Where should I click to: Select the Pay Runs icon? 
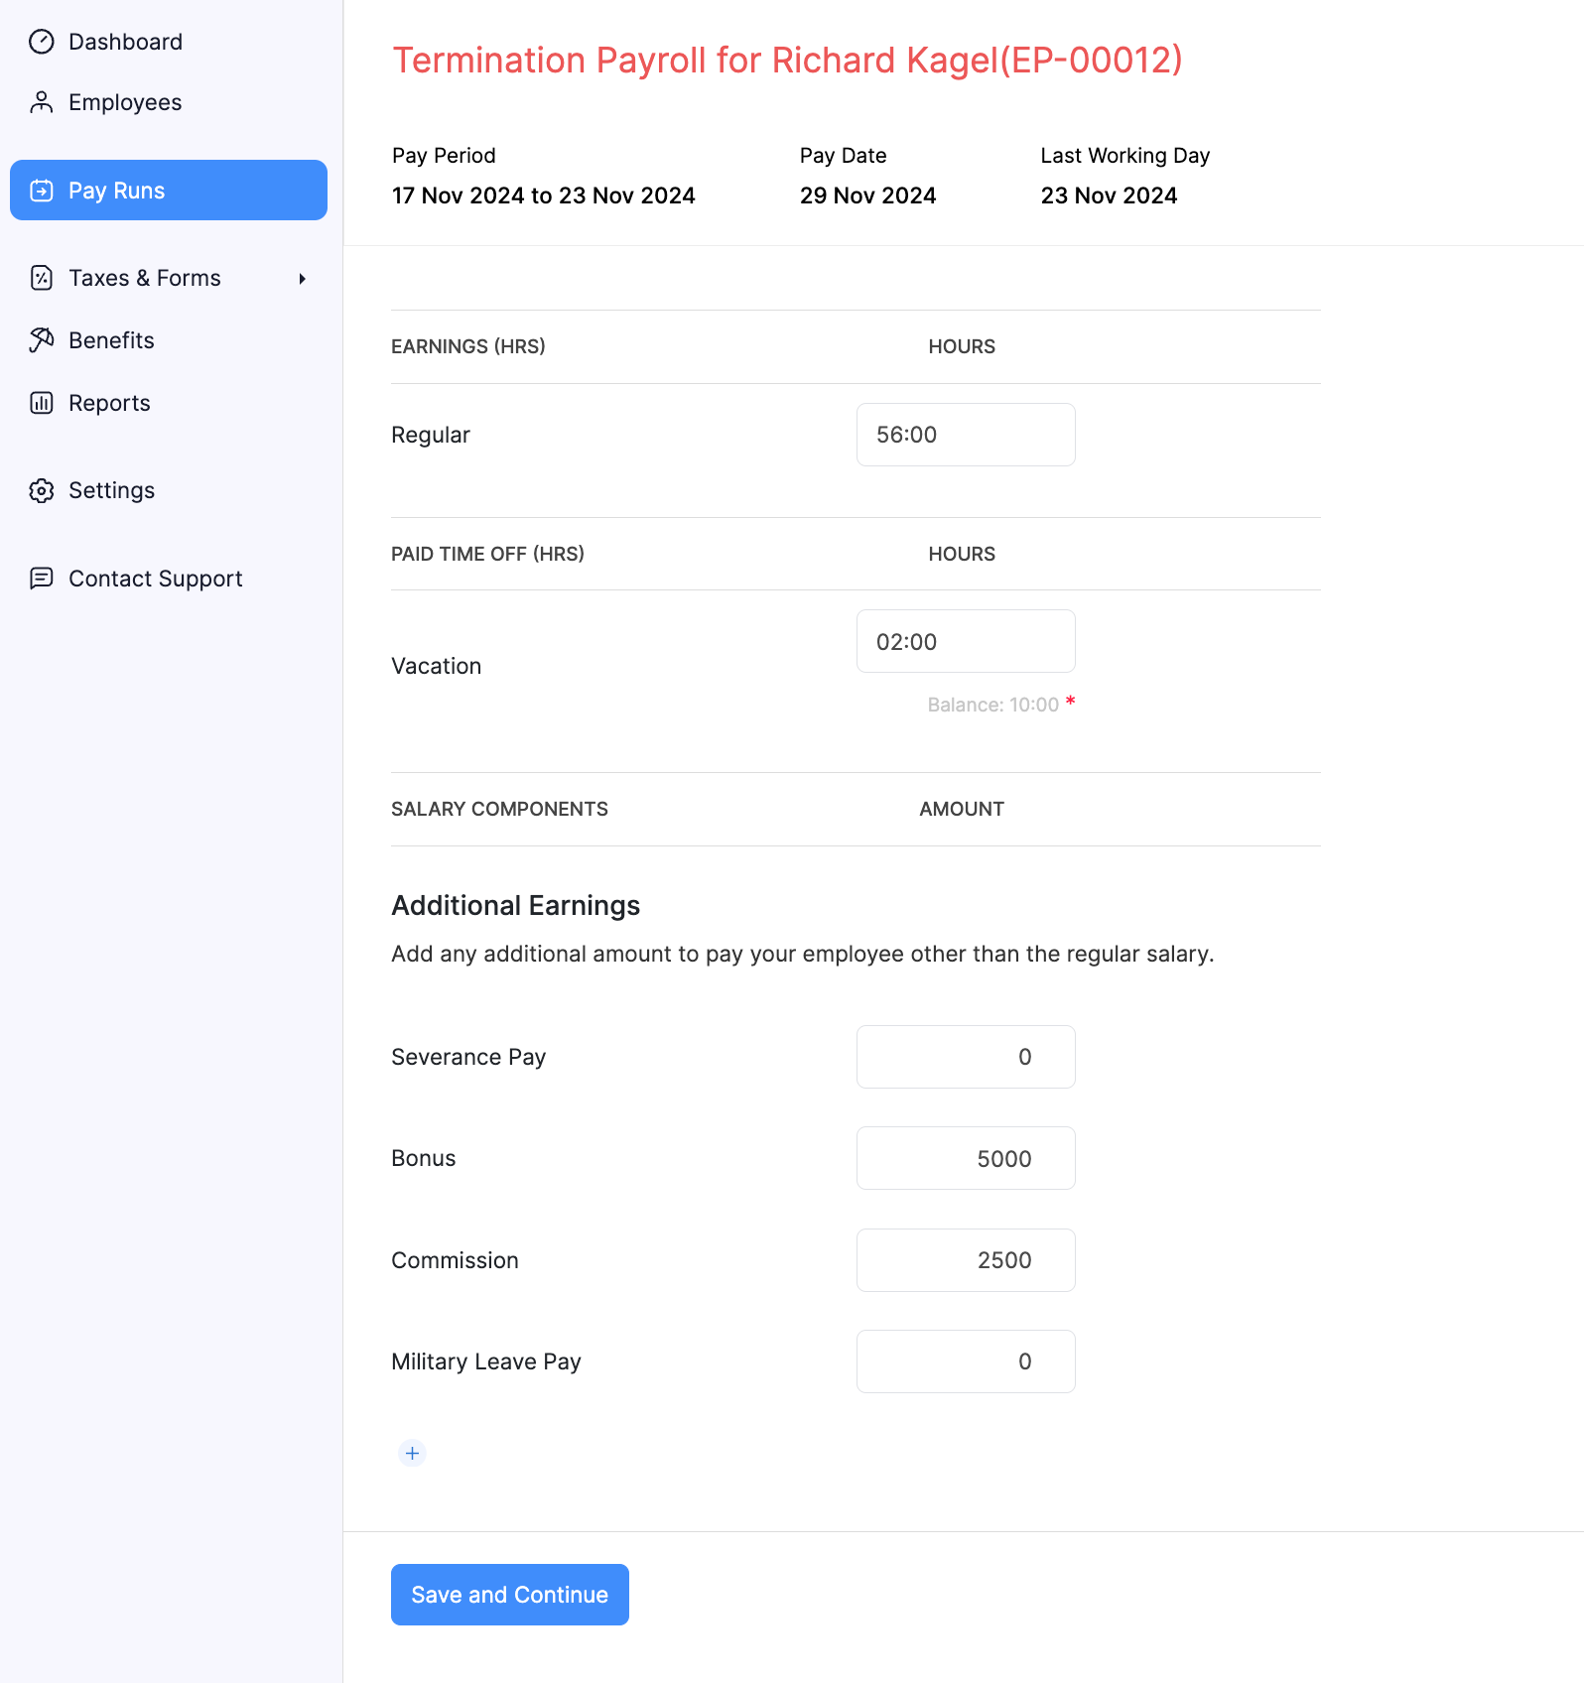coord(42,190)
